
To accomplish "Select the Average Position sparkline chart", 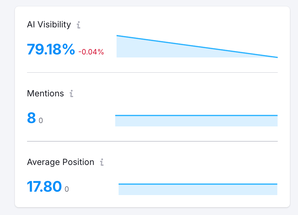I will tap(198, 189).
